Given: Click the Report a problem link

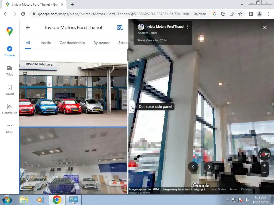Looking at the screenshot, I should point(139,193).
